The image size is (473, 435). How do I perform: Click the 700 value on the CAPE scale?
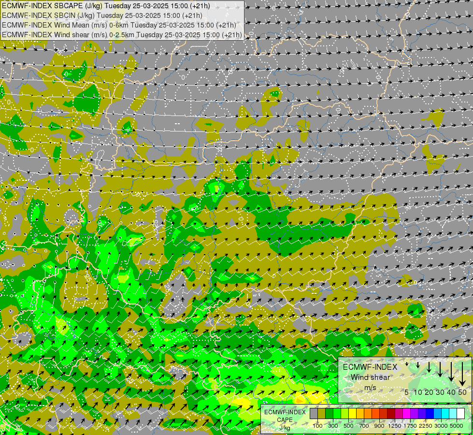click(x=364, y=426)
